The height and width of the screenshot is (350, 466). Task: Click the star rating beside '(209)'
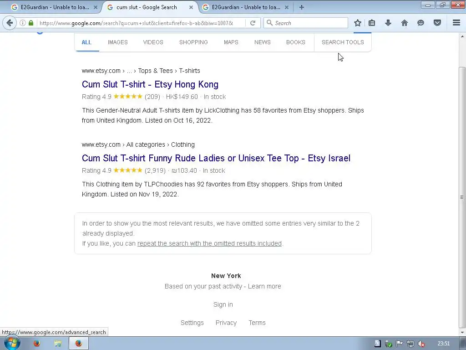pos(128,97)
